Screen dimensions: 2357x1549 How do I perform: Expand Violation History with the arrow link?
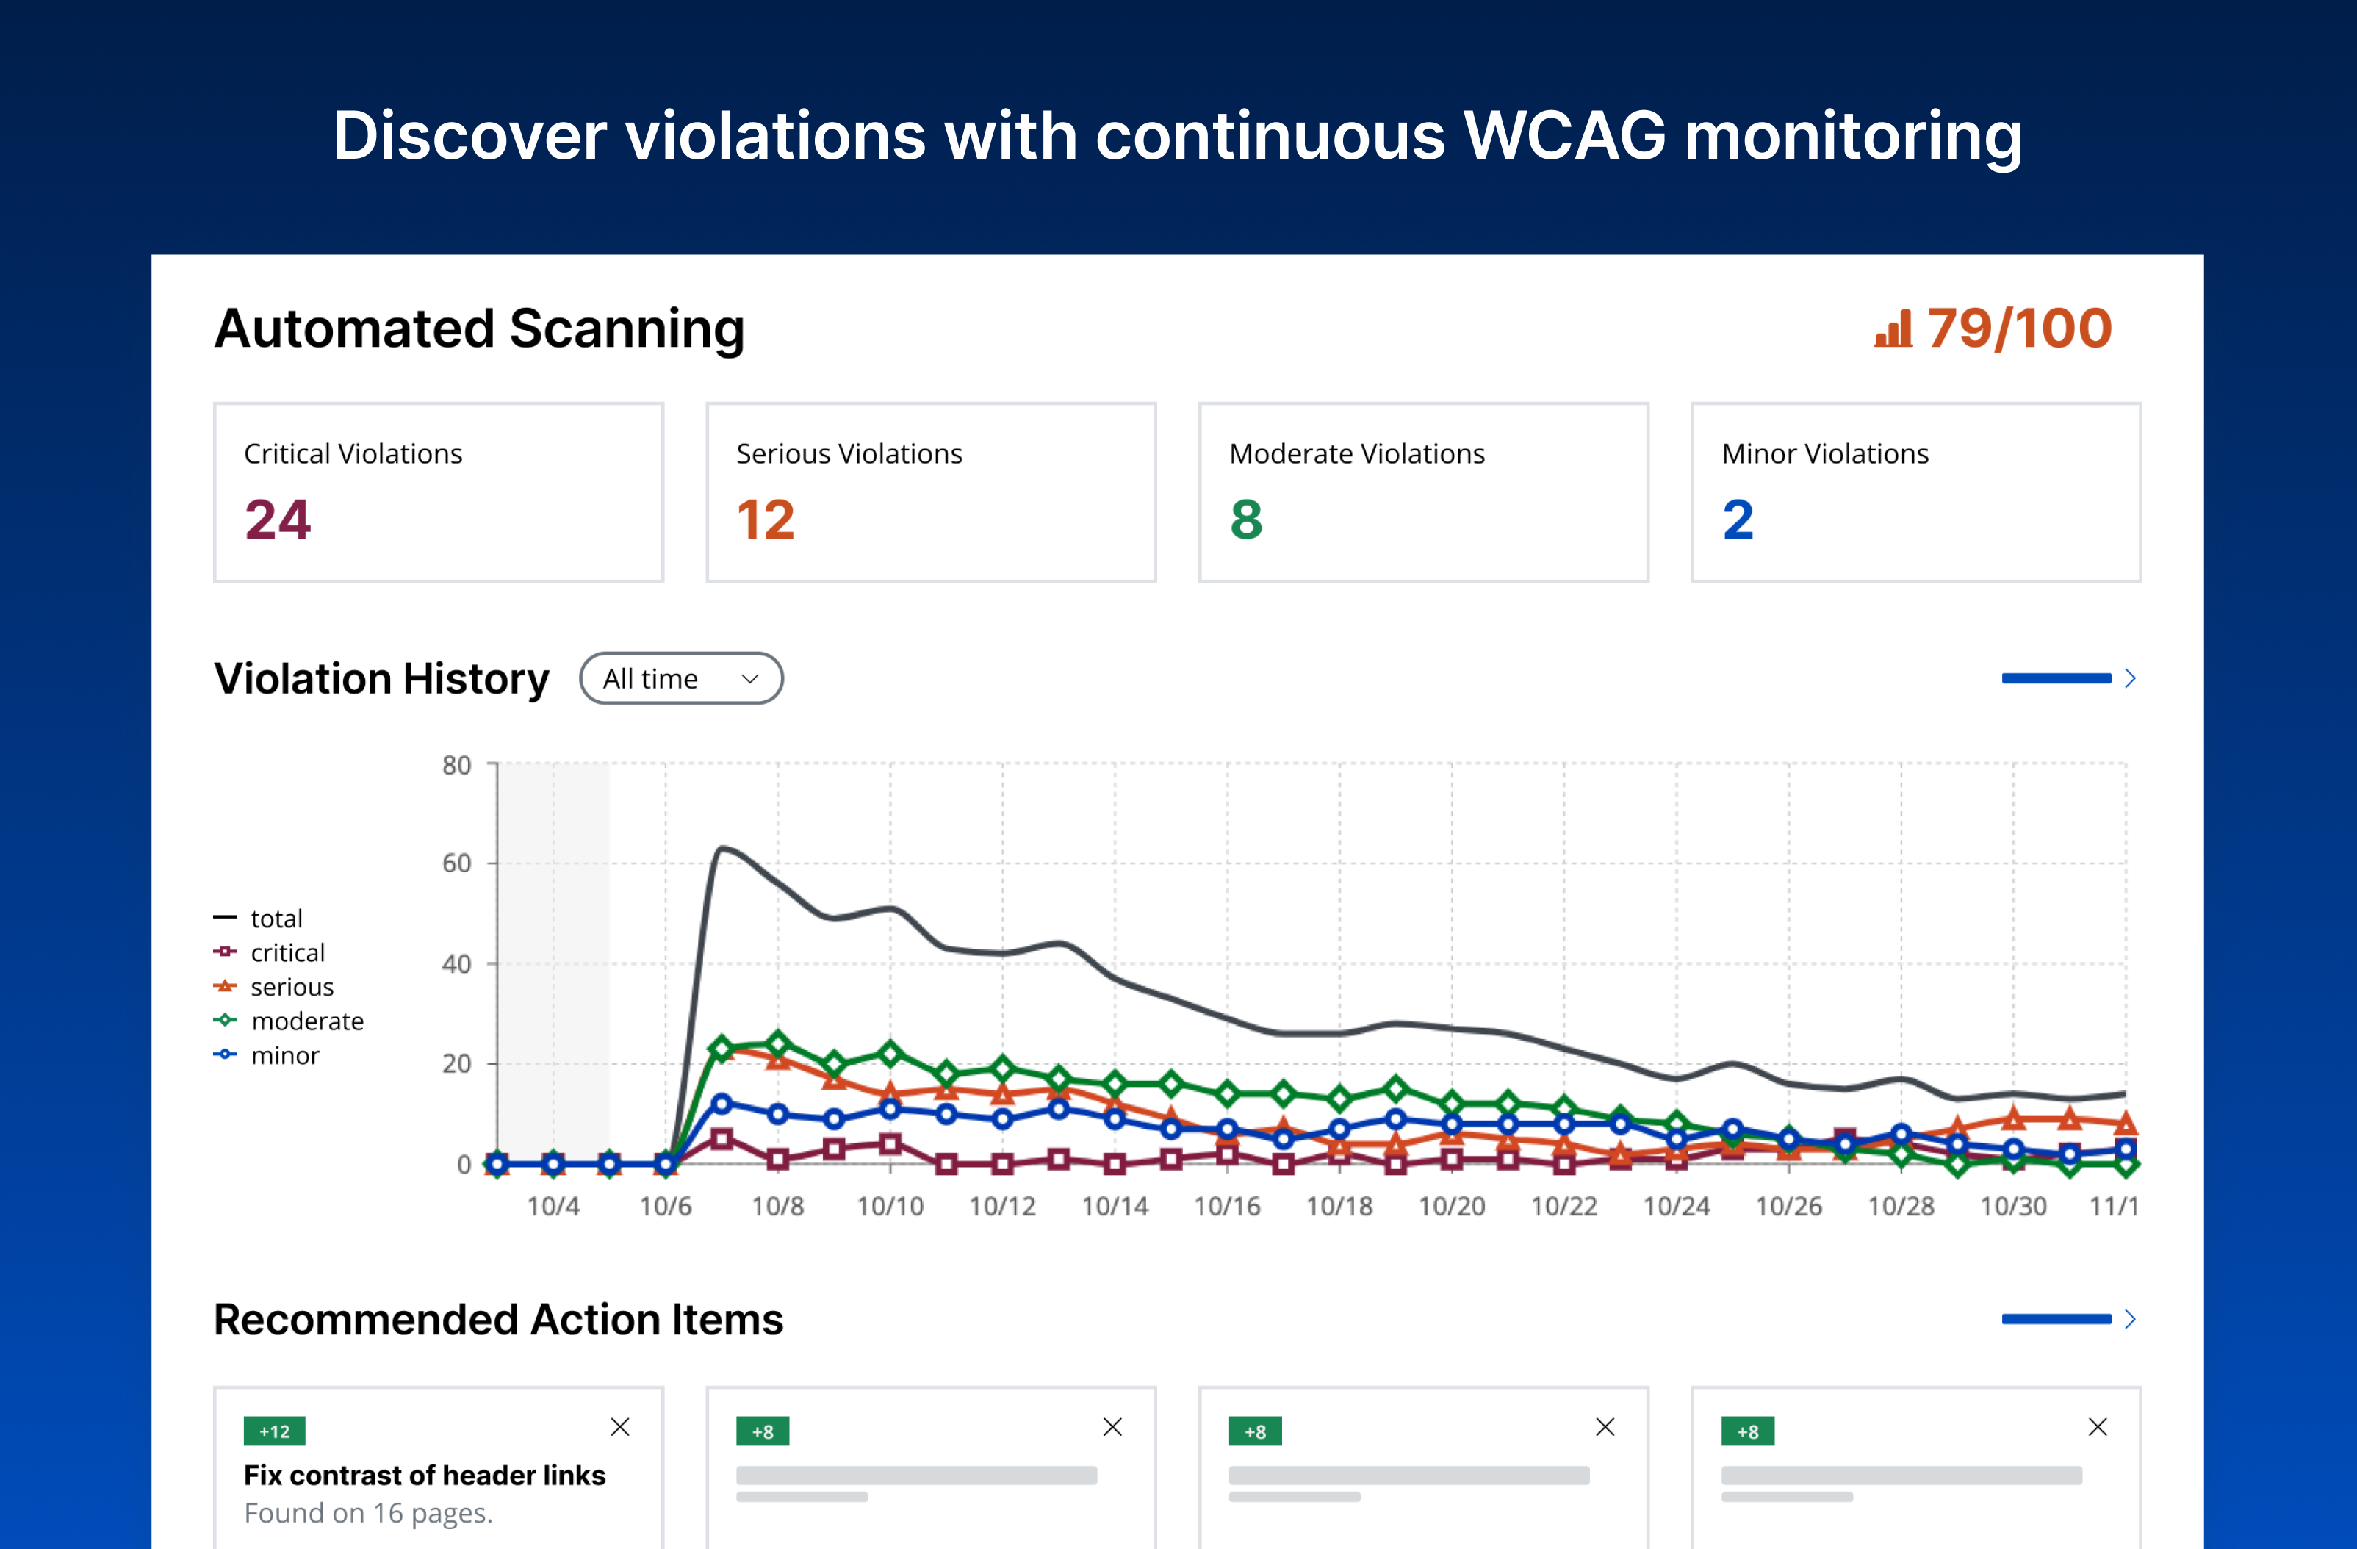(x=2068, y=678)
